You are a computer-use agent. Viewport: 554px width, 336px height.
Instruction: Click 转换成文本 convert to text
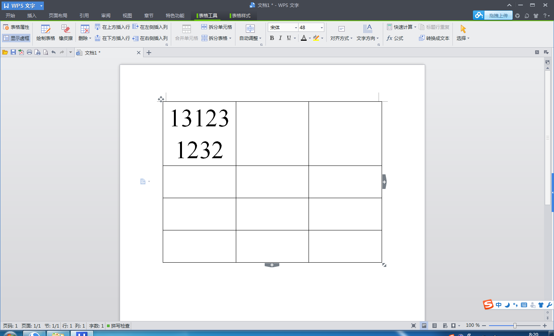pos(434,38)
